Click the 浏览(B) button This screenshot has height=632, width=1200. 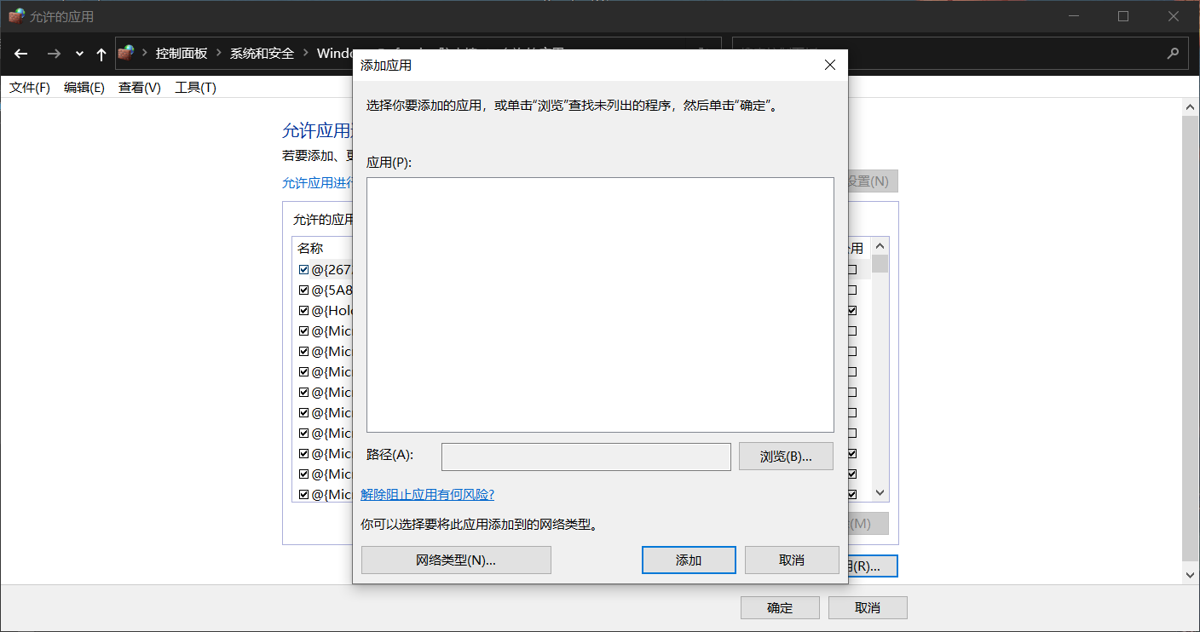[785, 457]
